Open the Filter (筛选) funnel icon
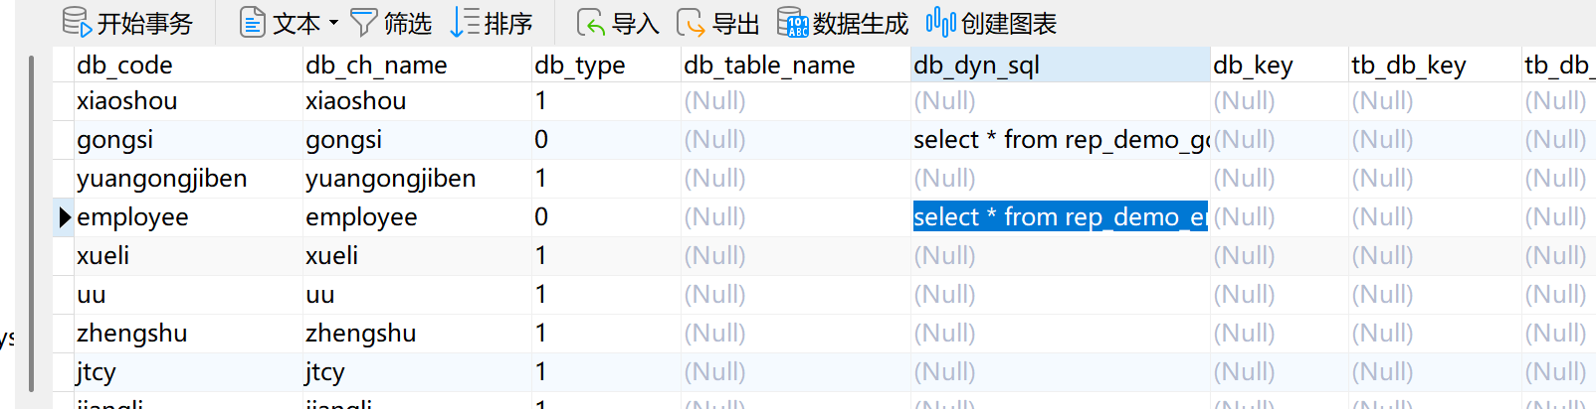1596x409 pixels. point(363,22)
